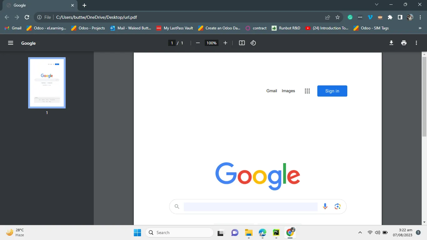Open Runbot R&D bookmark
The image size is (427, 240).
[286, 28]
